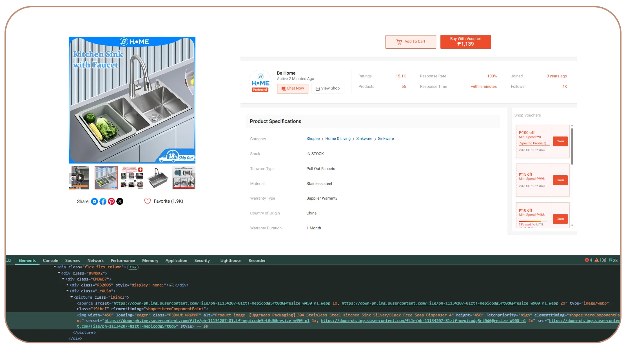Open the DevTools error count indicator
626x349 pixels.
588,260
